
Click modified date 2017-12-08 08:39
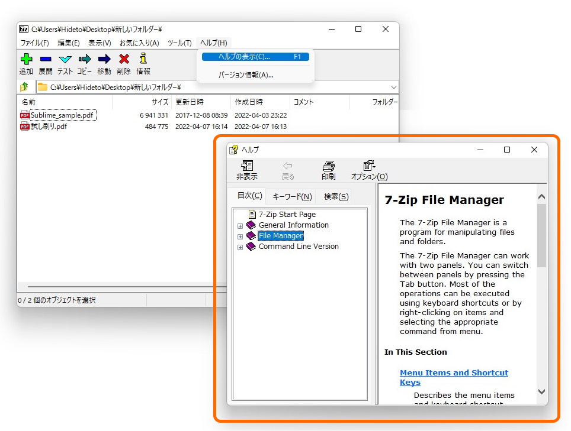tap(201, 115)
